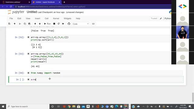194x109 pixels.
Task: Run cell In [54] with its run icon
Action: coord(28,73)
